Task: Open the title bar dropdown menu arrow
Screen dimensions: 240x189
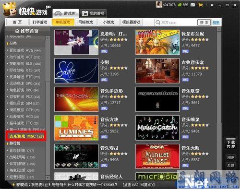Action: coord(212,5)
